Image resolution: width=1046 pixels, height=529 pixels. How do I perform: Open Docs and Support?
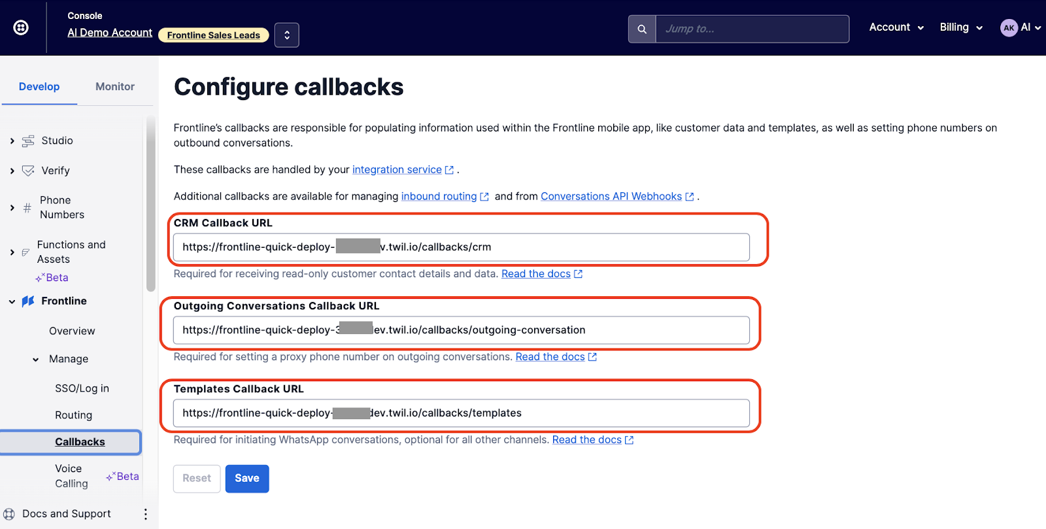pyautogui.click(x=66, y=514)
